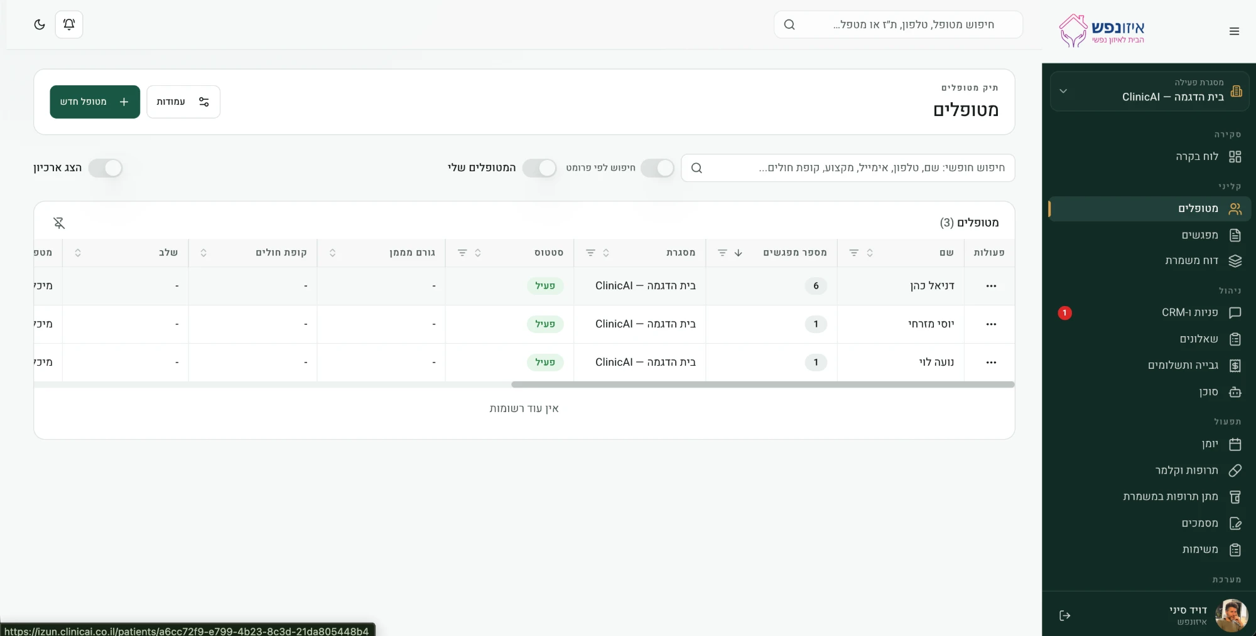Sort by גורם מממן column arrows
Image resolution: width=1256 pixels, height=636 pixels.
click(333, 253)
